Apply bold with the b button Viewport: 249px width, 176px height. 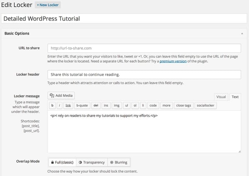(52, 105)
